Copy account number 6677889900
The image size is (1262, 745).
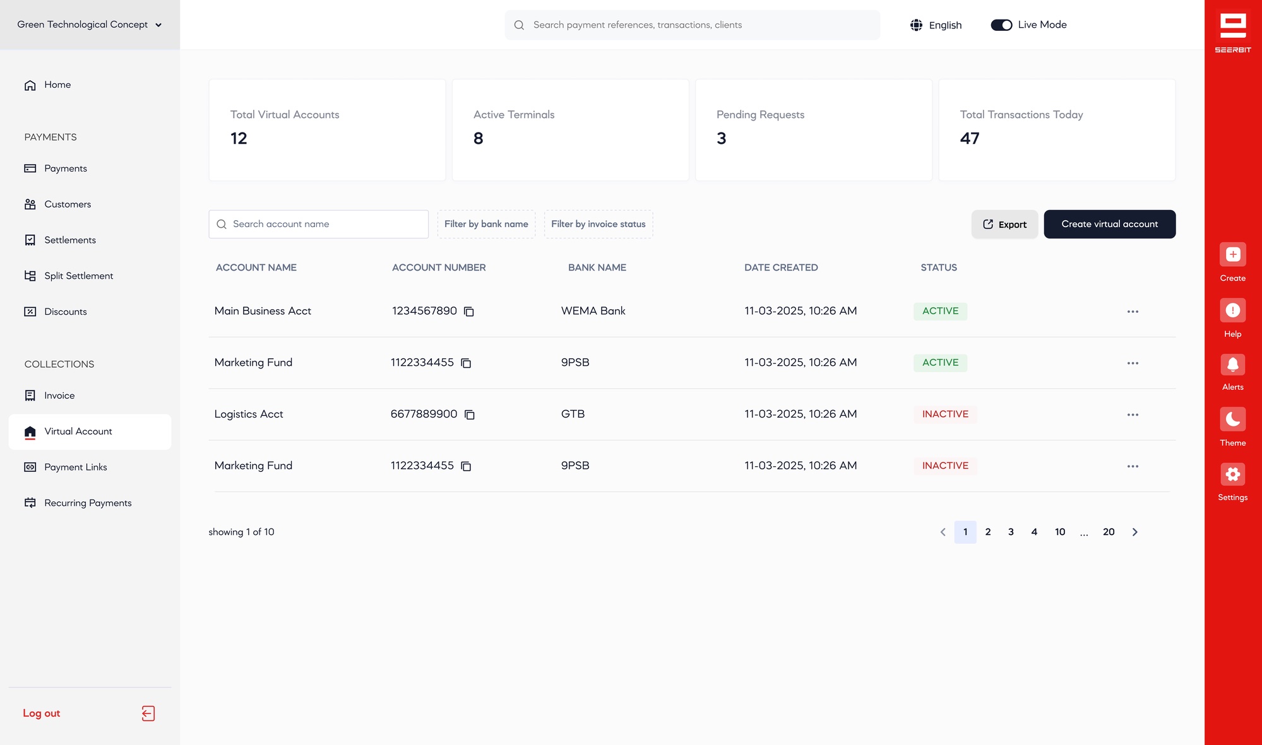tap(470, 414)
